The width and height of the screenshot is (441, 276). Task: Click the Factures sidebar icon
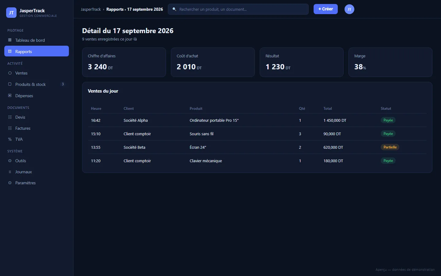click(x=10, y=128)
